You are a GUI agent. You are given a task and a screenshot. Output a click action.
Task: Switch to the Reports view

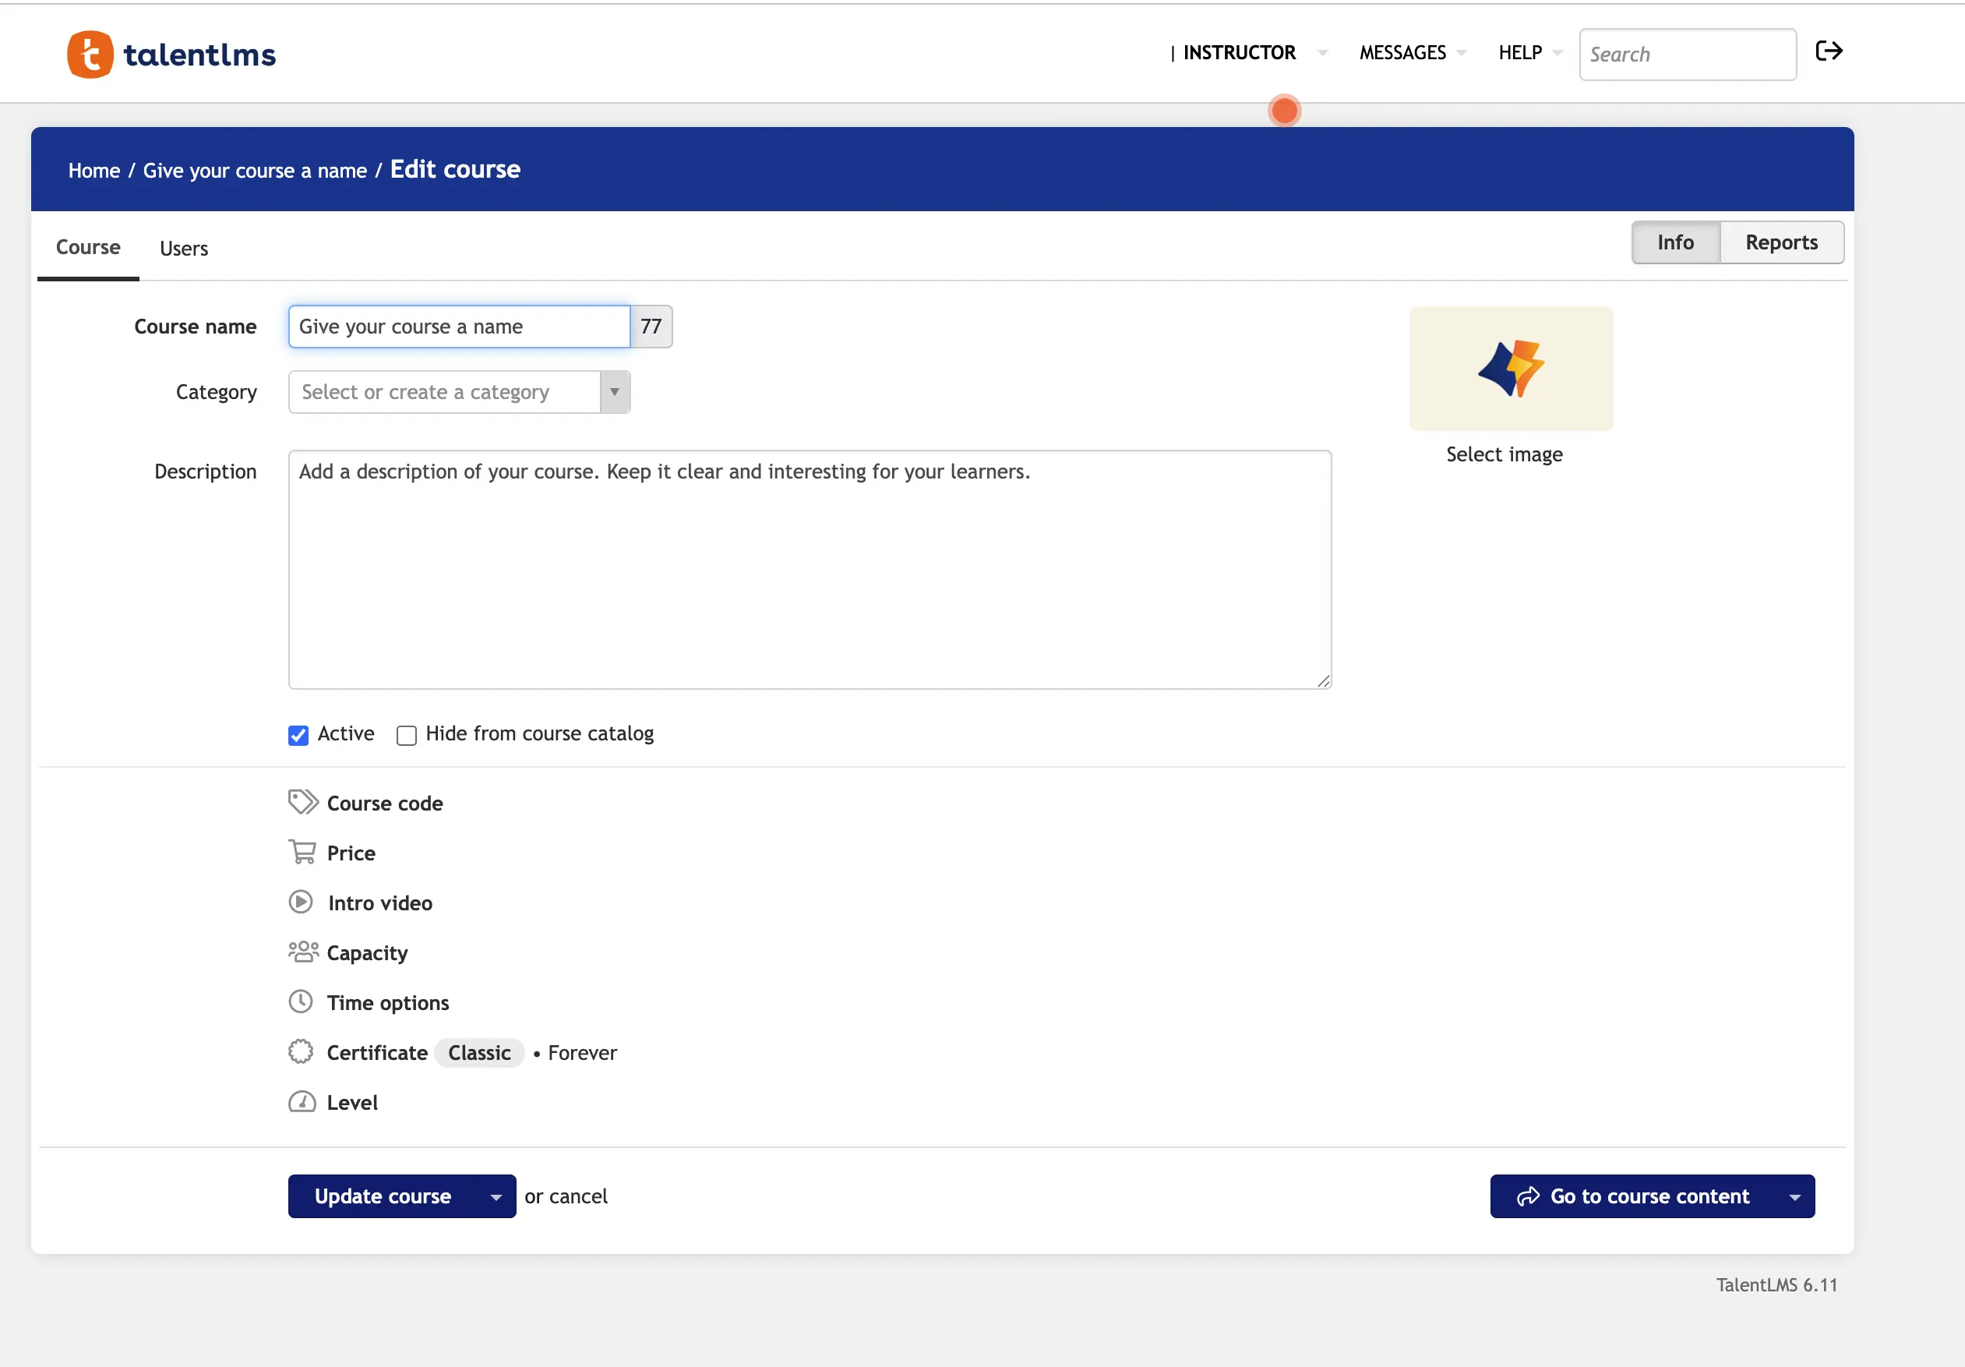1781,243
